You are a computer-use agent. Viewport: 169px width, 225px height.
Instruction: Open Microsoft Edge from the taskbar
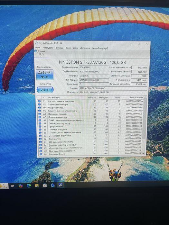point(29,186)
